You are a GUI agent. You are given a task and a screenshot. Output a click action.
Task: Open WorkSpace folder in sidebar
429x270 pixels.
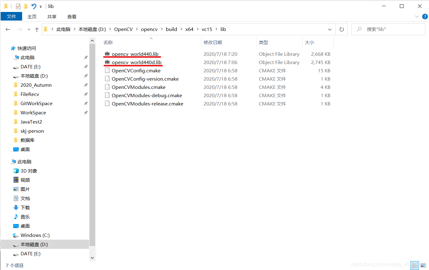[x=33, y=112]
